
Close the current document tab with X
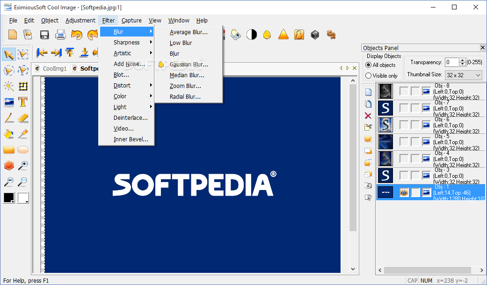355,68
